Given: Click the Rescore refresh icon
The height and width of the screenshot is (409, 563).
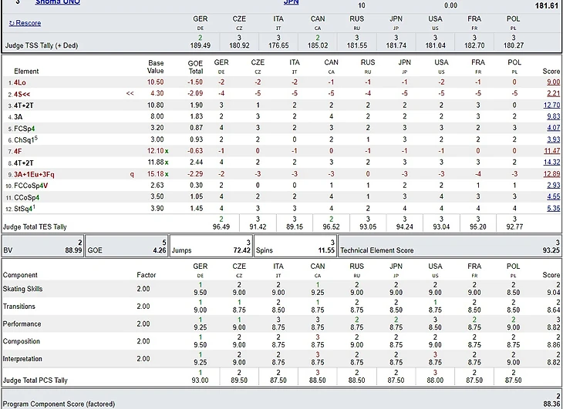Looking at the screenshot, I should 12,24.
